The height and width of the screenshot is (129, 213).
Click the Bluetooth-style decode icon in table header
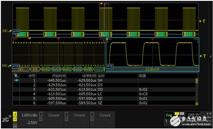16,76
